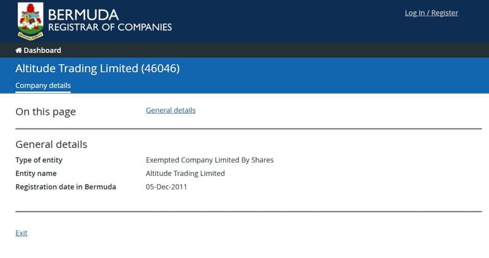Select the Type of entity label

[x=39, y=160]
